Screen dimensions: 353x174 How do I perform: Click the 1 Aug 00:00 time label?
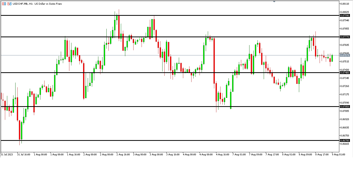(x=40, y=155)
